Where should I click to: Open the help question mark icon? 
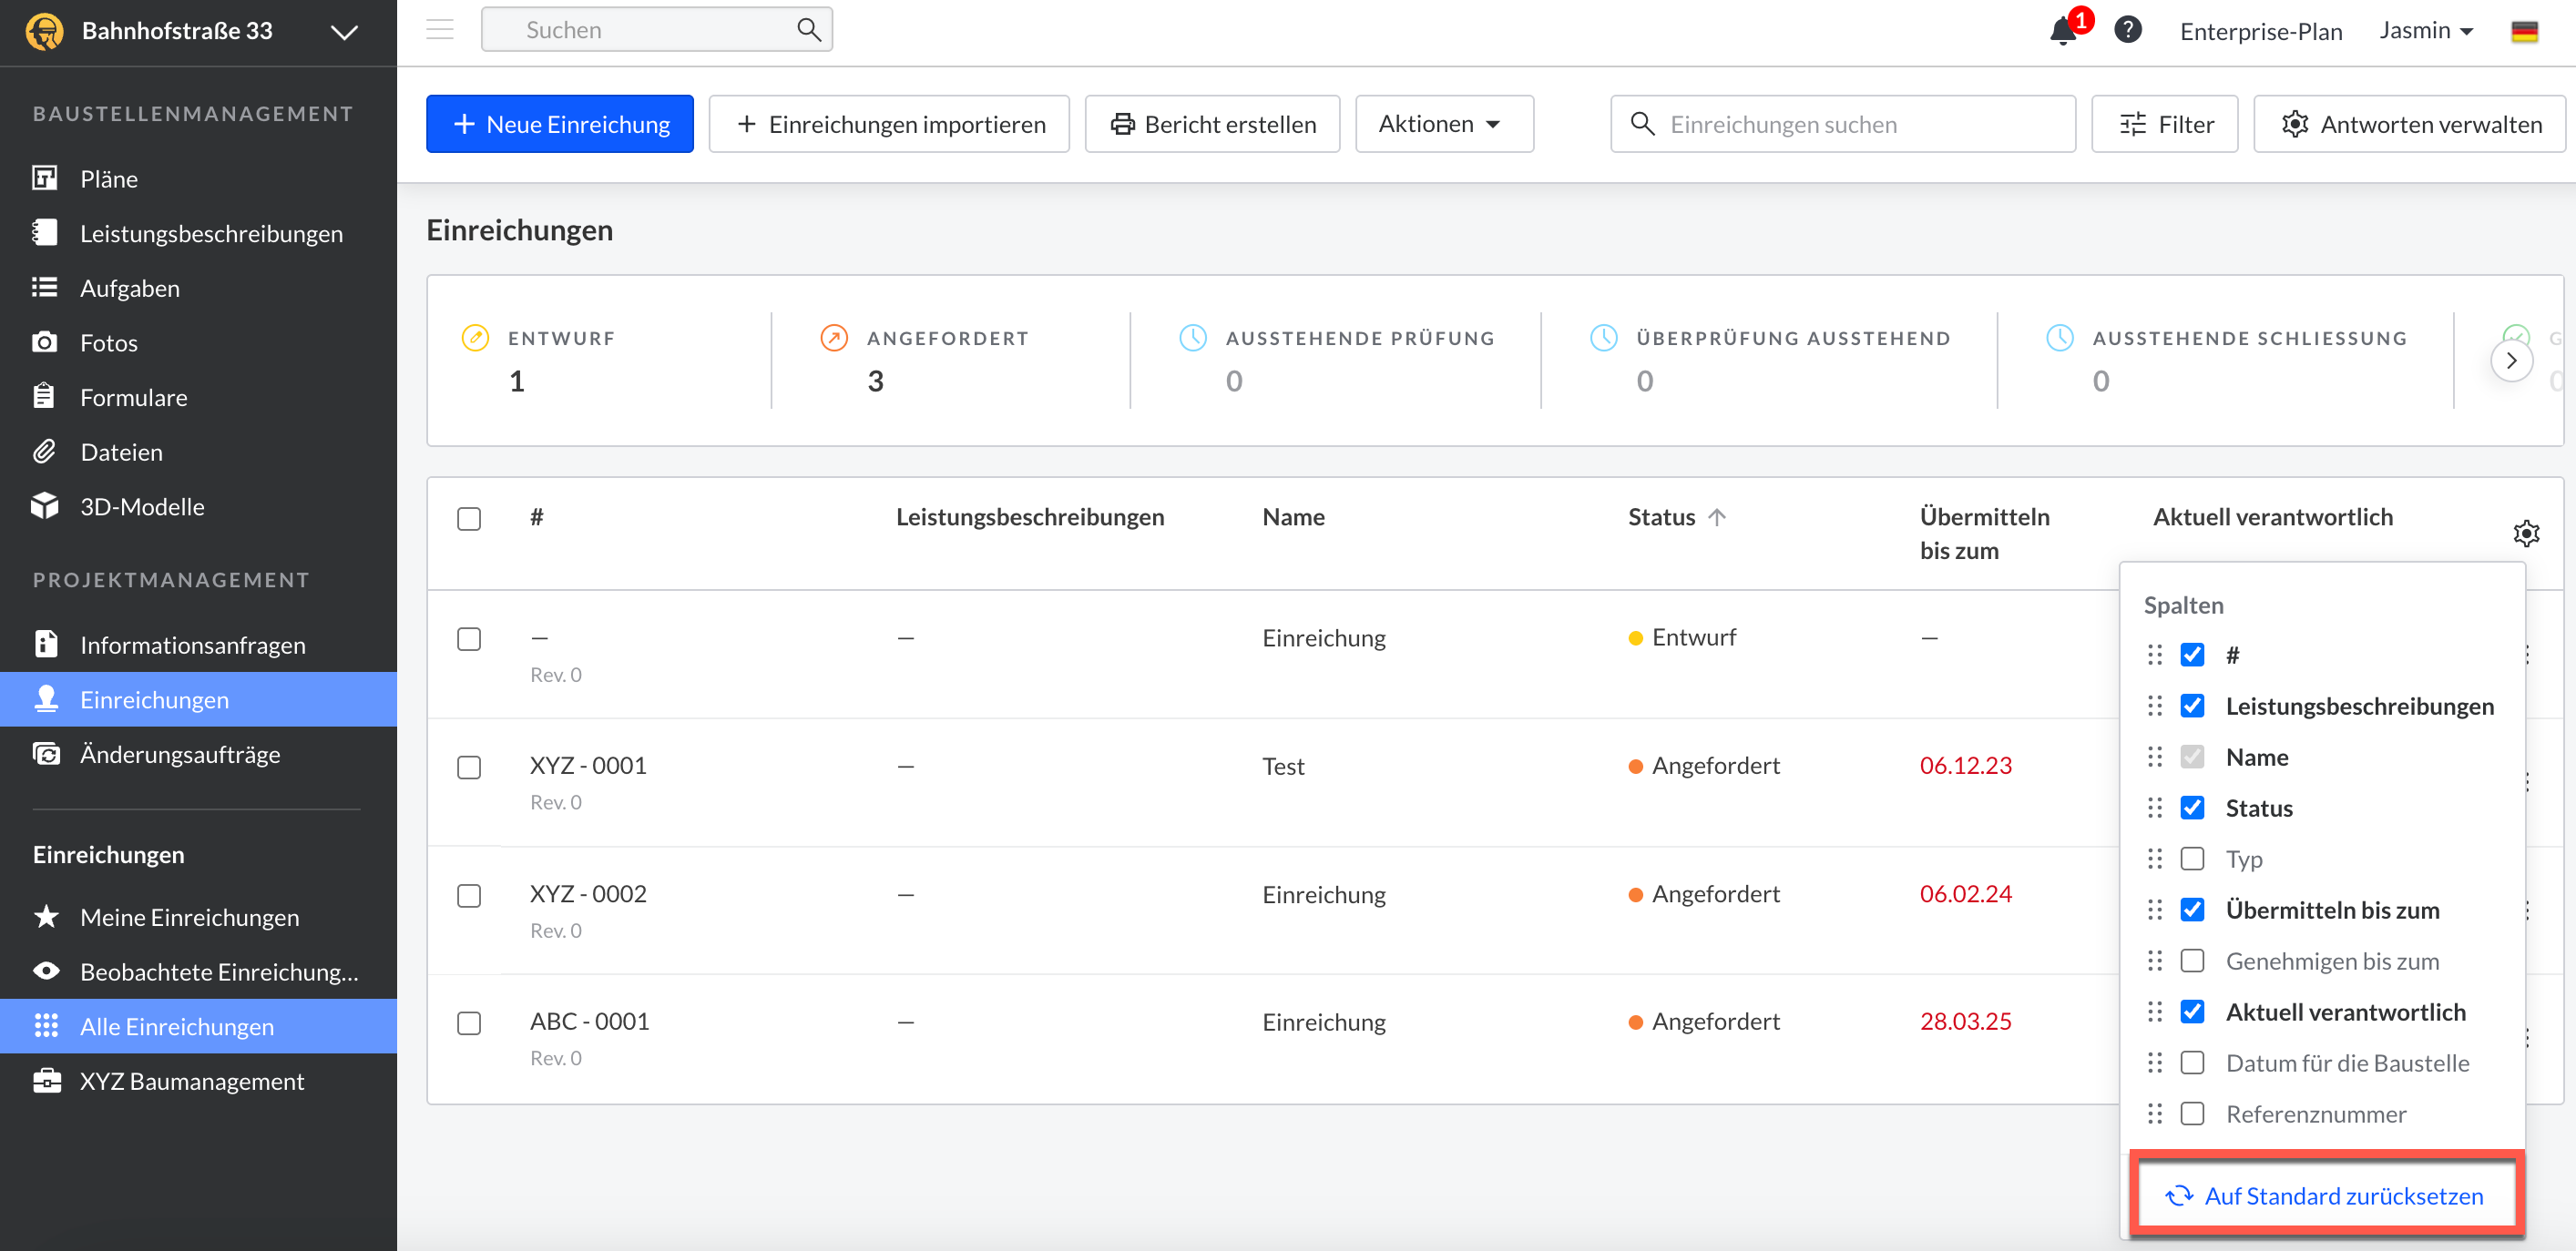tap(2128, 30)
